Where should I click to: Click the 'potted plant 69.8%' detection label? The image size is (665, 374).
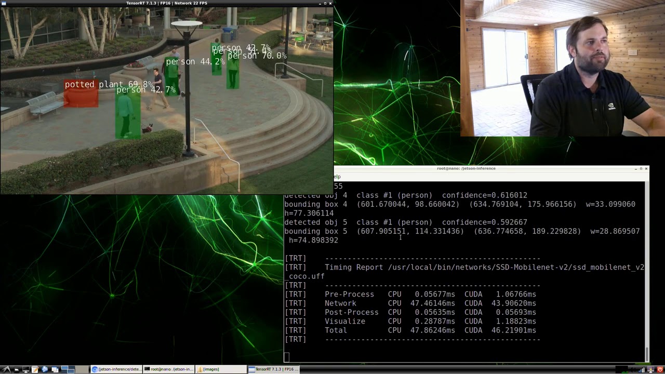pos(109,84)
